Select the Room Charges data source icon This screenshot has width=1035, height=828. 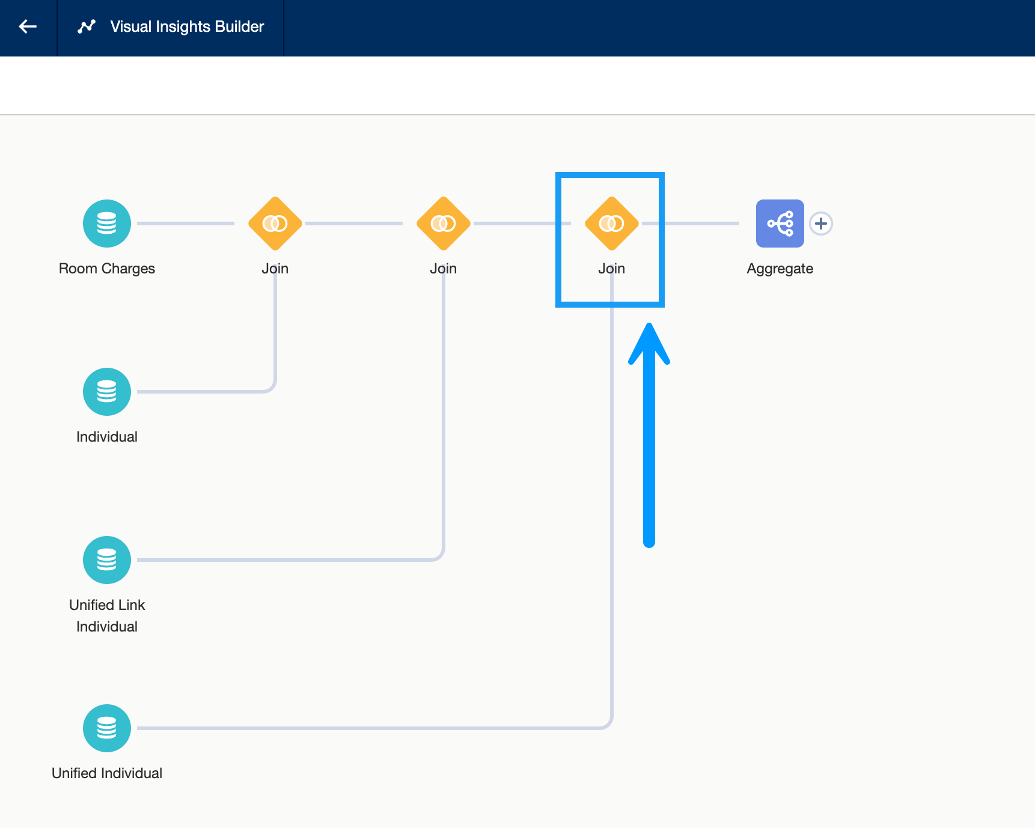pos(107,224)
